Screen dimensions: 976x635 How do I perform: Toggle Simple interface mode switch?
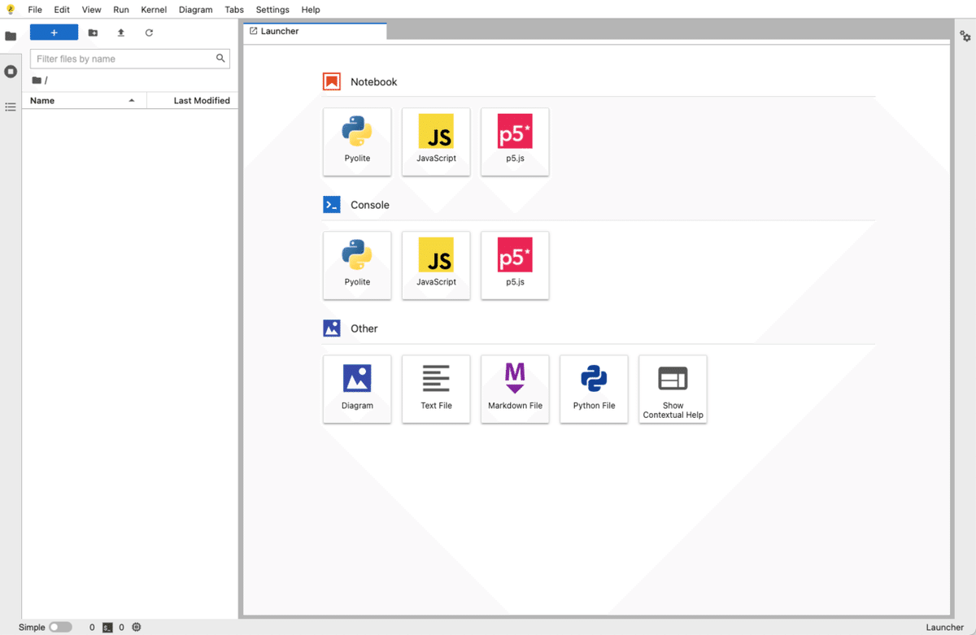(60, 627)
